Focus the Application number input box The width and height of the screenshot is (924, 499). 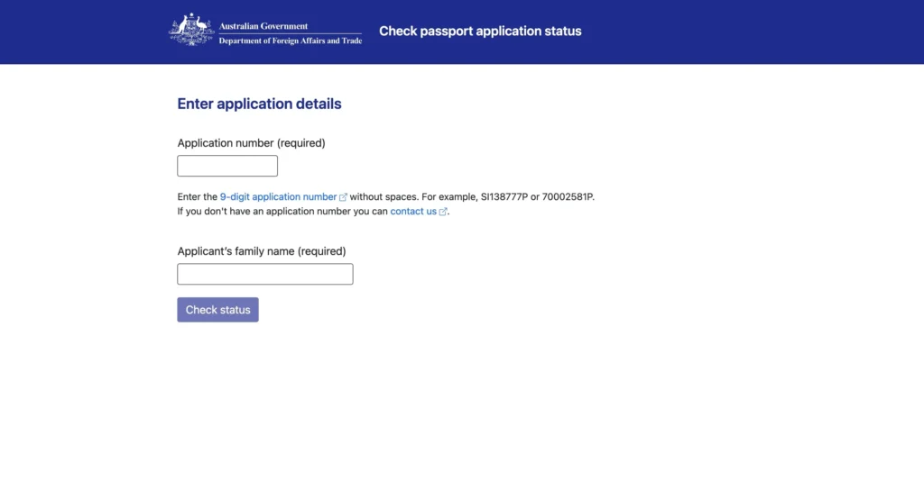tap(227, 166)
